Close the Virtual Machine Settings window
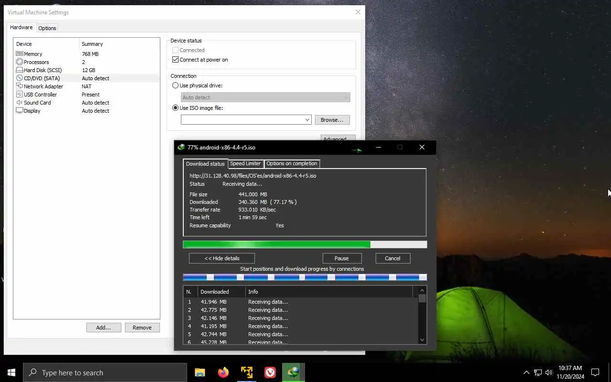611x382 pixels. click(358, 12)
